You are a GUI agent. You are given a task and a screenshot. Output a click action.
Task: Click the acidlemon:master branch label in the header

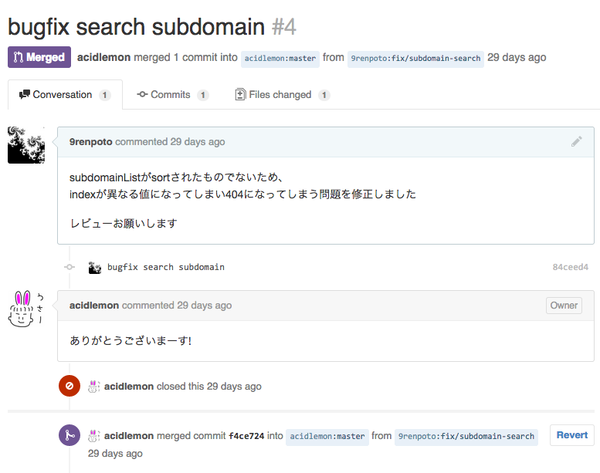coord(280,59)
